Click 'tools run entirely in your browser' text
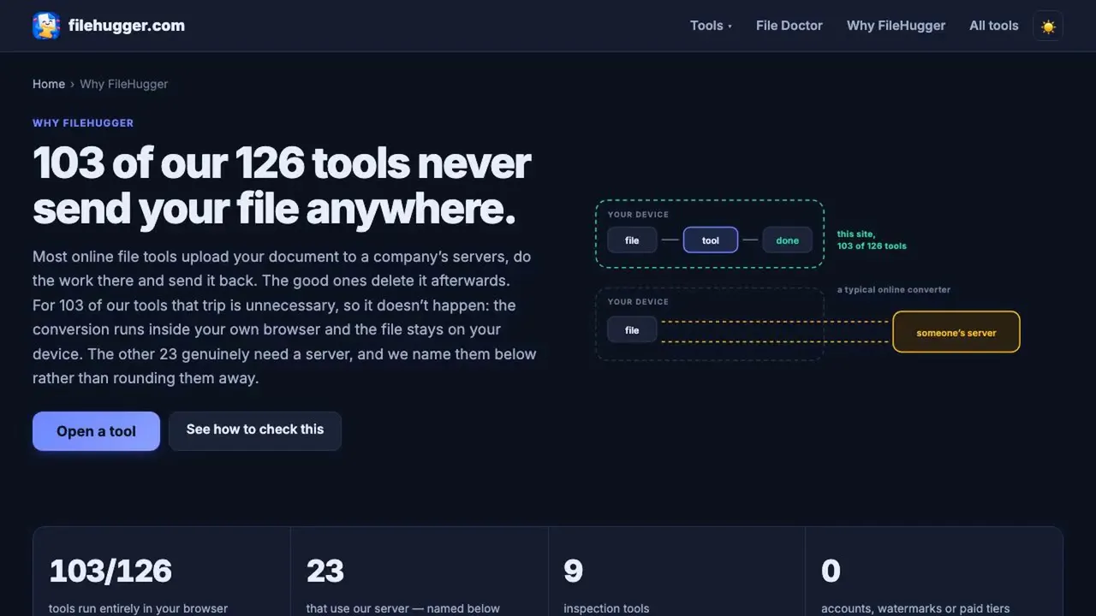 tap(138, 608)
